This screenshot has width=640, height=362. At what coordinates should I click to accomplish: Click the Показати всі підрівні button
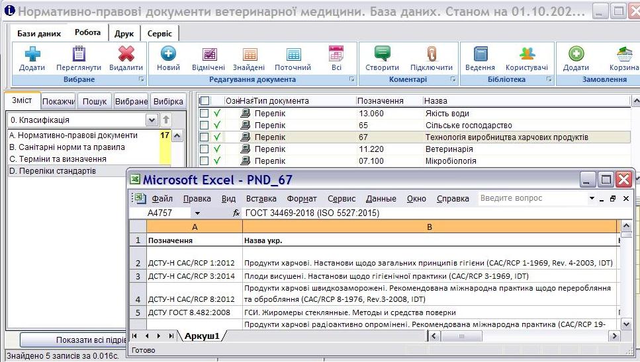click(x=73, y=340)
